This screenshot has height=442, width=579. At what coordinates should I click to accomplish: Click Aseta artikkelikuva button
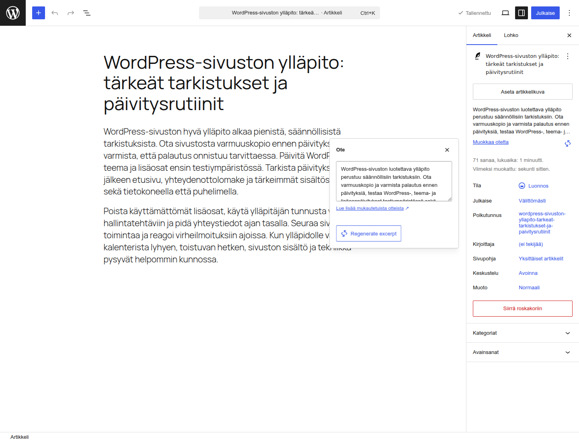click(x=523, y=92)
